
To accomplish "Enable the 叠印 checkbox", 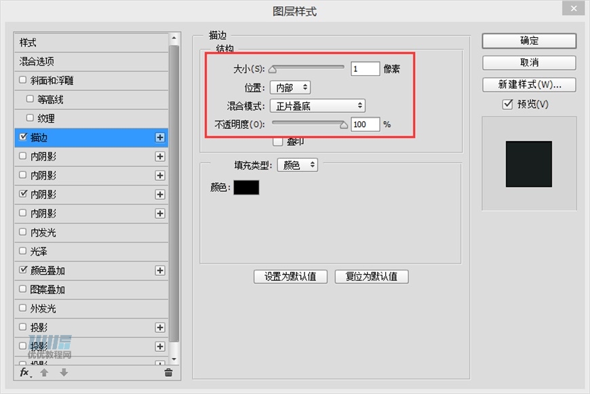I will pyautogui.click(x=277, y=140).
